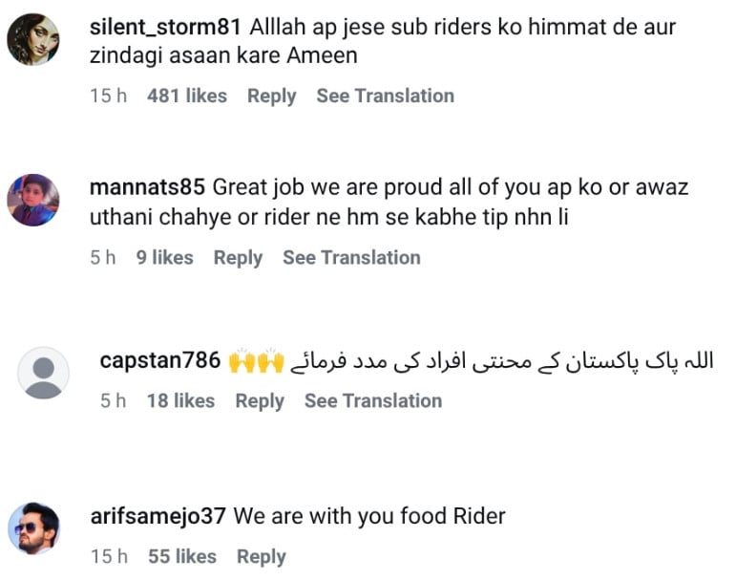The height and width of the screenshot is (581, 736).
Task: See translation of silent_storm81's comment
Action: pyautogui.click(x=385, y=96)
